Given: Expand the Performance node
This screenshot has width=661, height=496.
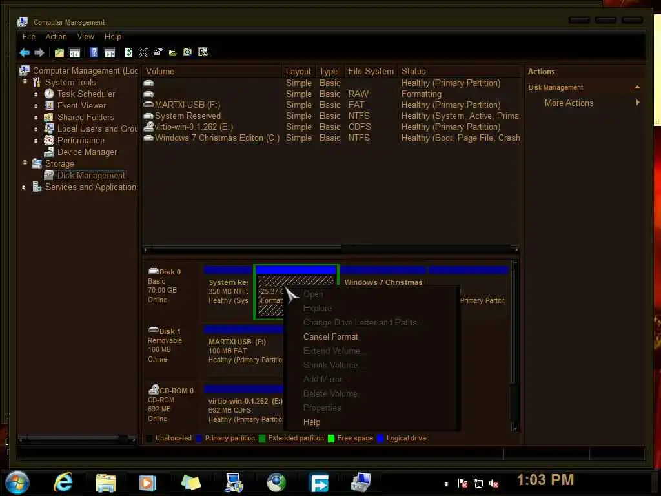Looking at the screenshot, I should pos(36,141).
